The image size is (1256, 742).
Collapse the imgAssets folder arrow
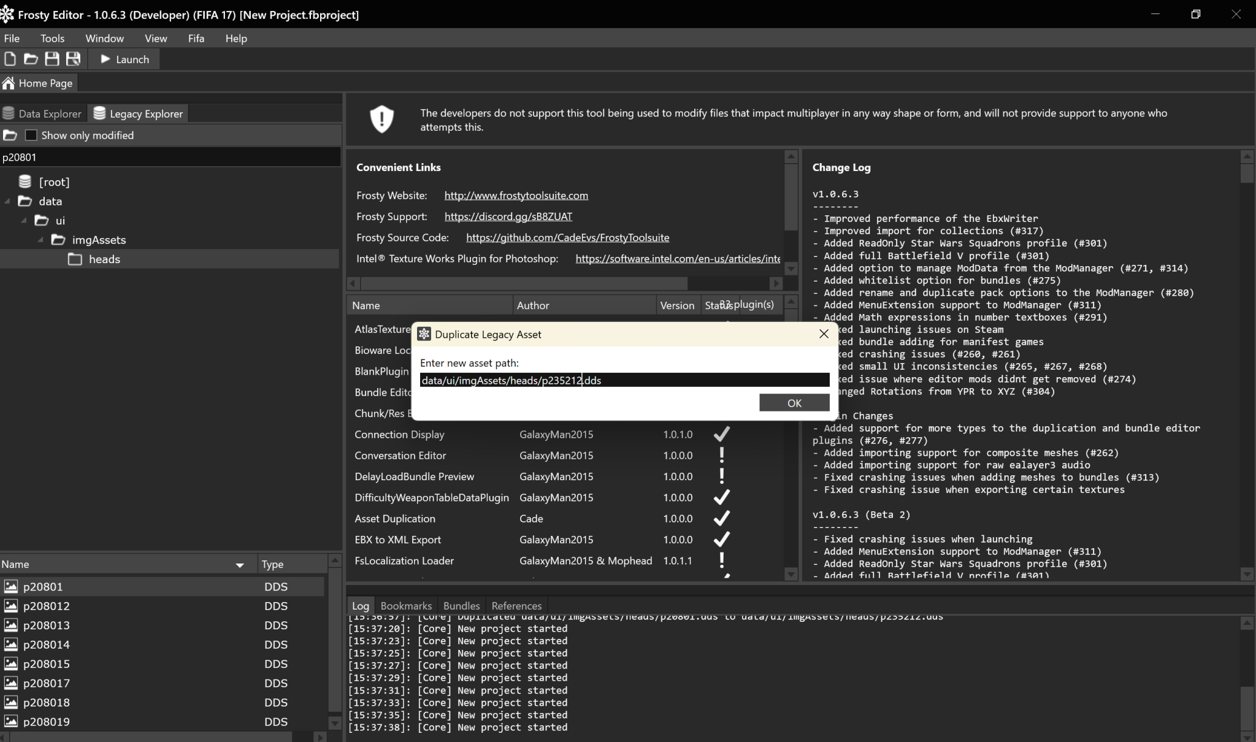point(41,240)
